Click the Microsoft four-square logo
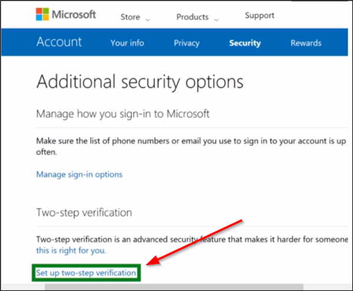353x291 pixels. point(44,15)
